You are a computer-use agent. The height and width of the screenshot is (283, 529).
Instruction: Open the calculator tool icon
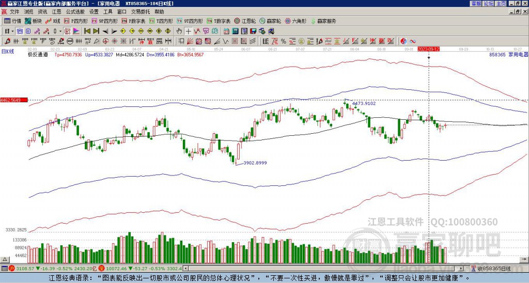point(235,31)
